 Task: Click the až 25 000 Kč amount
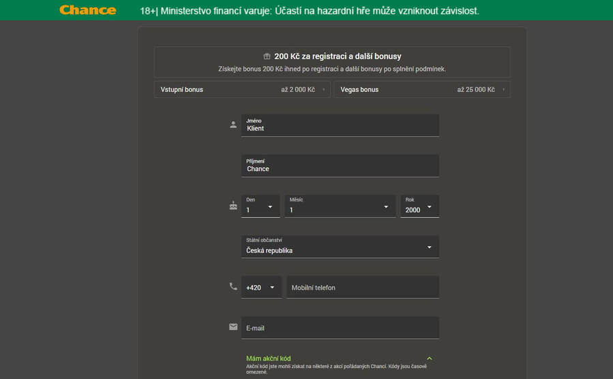click(x=476, y=89)
